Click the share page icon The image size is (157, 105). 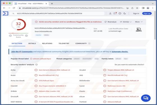[x=132, y=8]
